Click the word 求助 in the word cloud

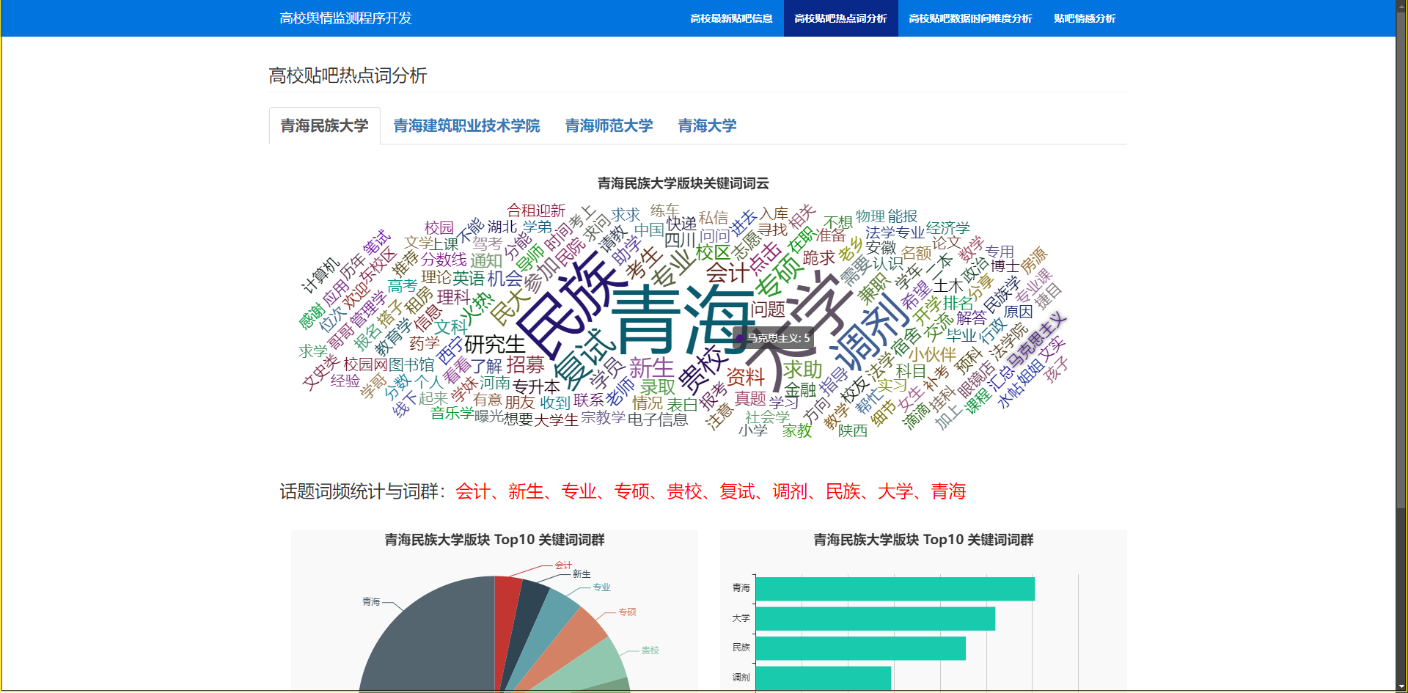point(803,370)
